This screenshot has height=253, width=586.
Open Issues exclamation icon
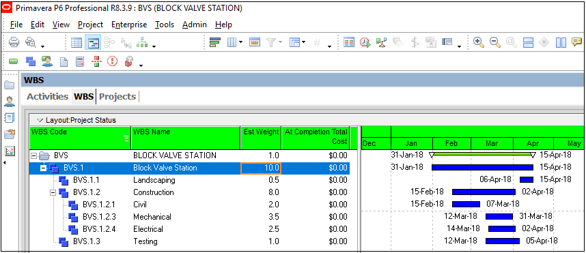113,61
